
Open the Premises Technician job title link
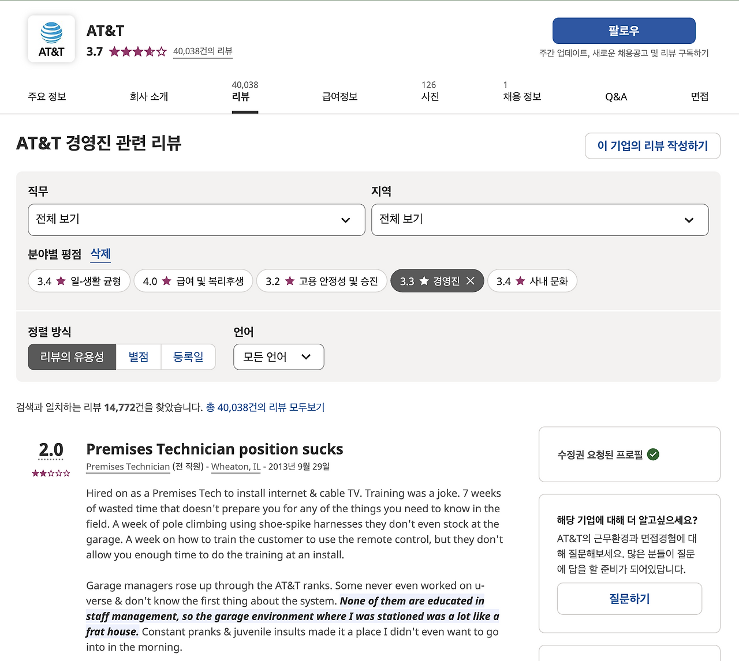tap(128, 467)
